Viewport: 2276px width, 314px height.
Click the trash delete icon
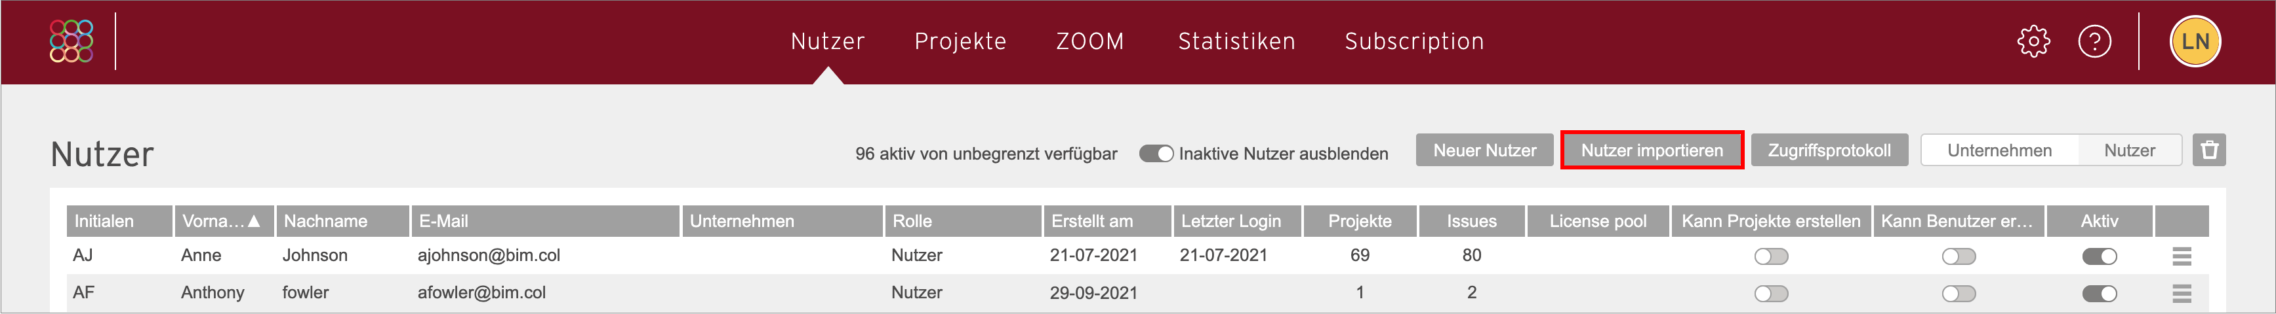point(2209,150)
